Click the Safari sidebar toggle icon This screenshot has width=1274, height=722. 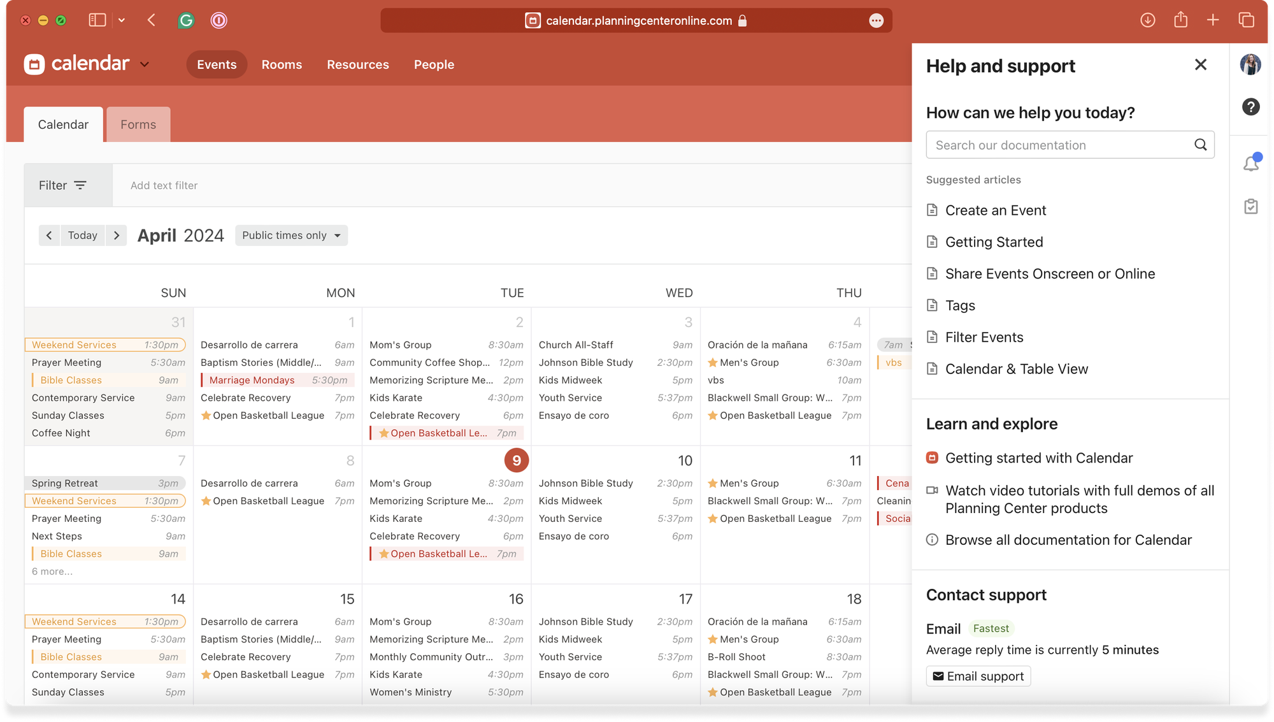[97, 20]
